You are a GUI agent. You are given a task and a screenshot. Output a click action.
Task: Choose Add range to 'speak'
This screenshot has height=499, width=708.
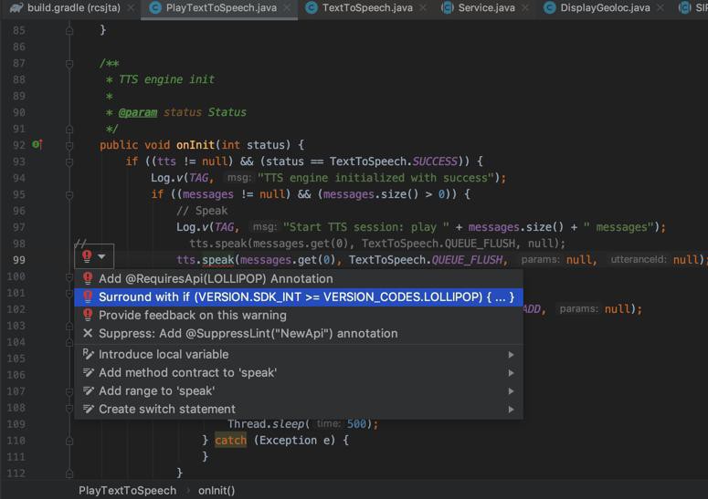pos(299,390)
